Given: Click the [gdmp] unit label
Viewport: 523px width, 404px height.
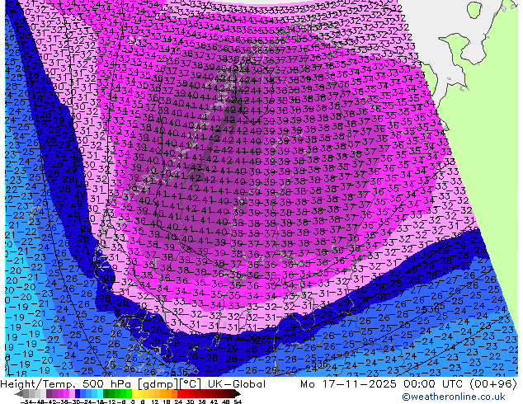Looking at the screenshot, I should pyautogui.click(x=158, y=384).
